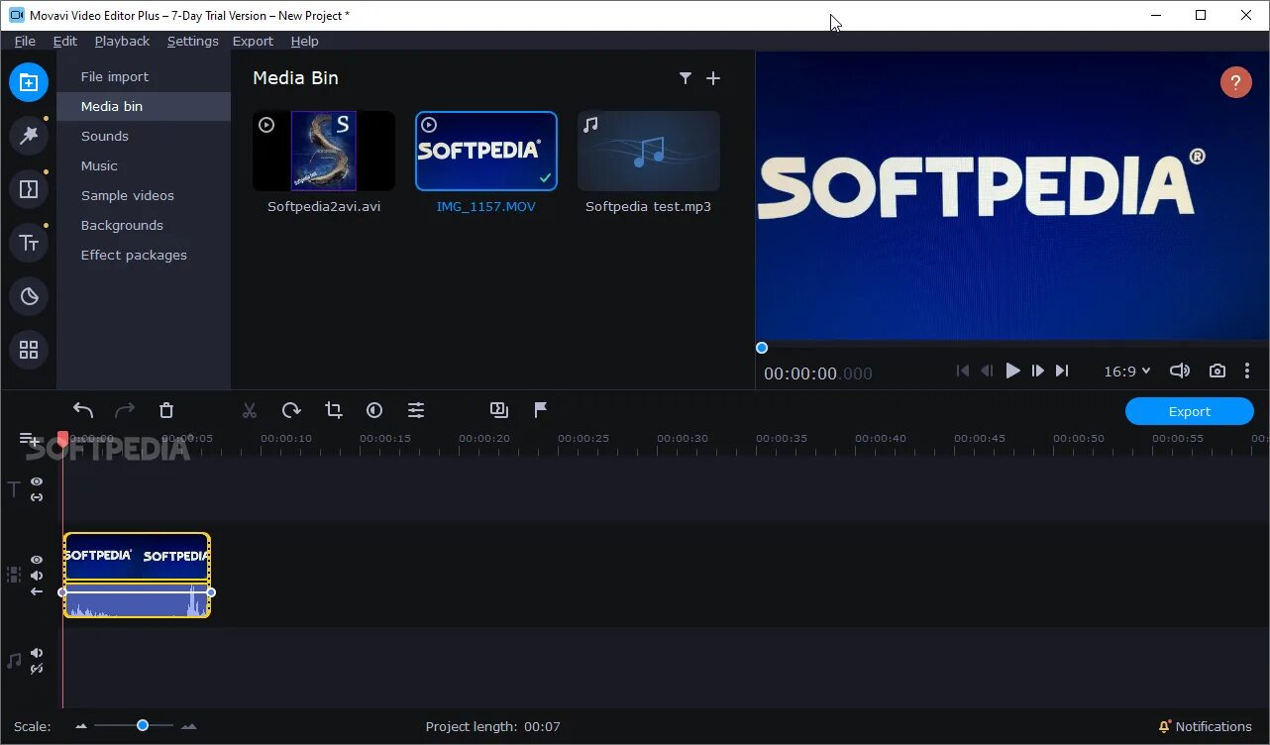Add a new track on timeline
Viewport: 1270px width, 745px height.
(30, 439)
